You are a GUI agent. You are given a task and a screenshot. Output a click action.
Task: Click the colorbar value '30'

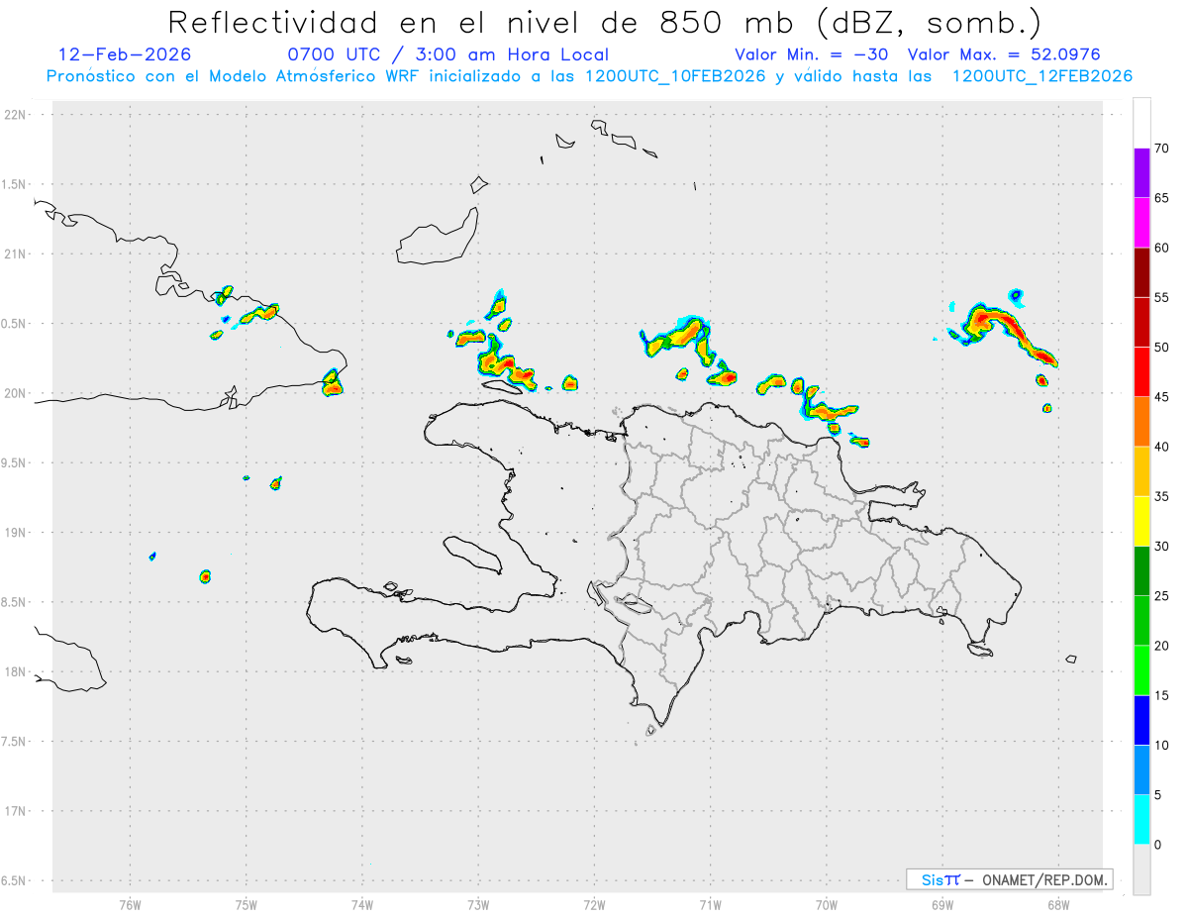click(x=1162, y=547)
